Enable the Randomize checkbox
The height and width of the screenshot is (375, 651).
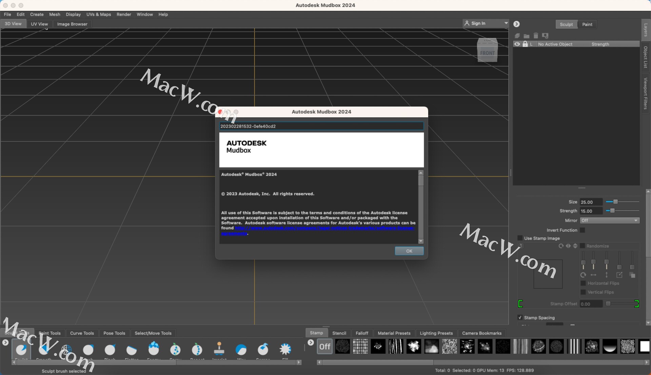click(583, 246)
